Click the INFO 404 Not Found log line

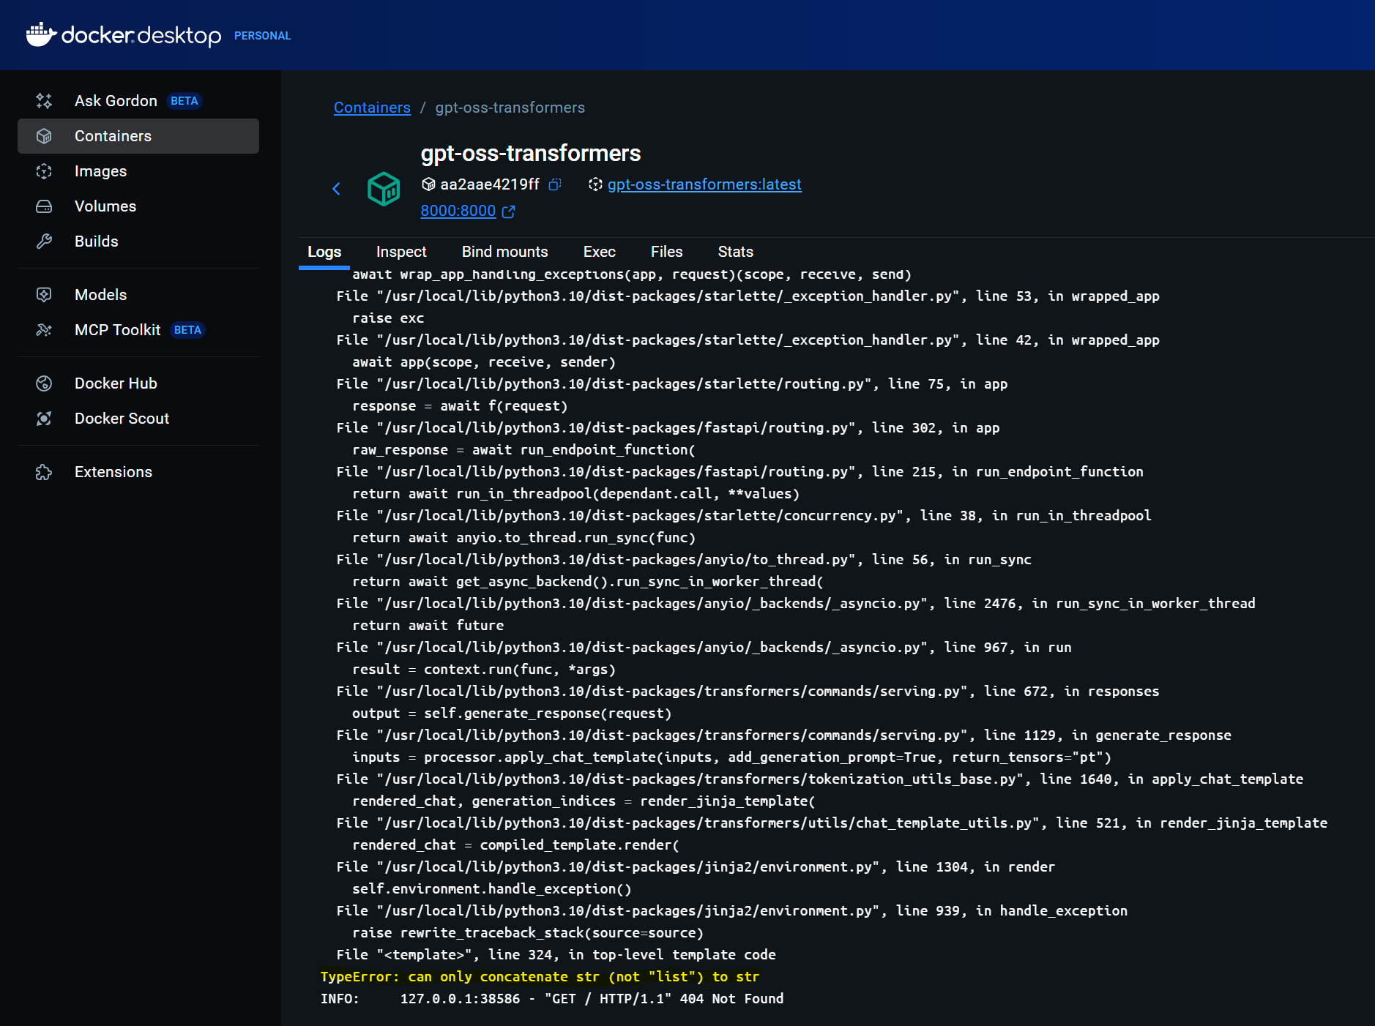pos(552,999)
